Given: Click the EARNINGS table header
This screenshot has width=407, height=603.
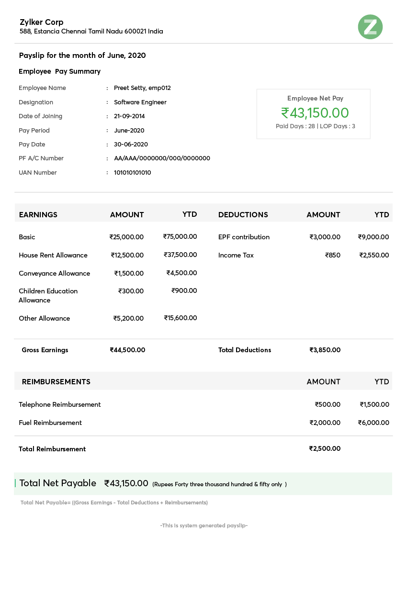Looking at the screenshot, I should 38,214.
